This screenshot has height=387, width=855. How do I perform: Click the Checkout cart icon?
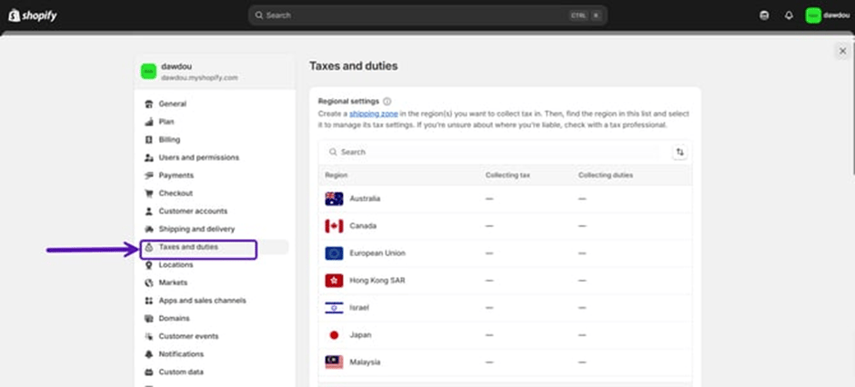pos(149,193)
